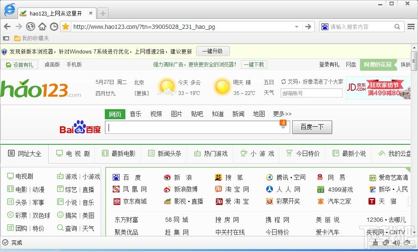Click 更换 to change city
418x251 pixels.
[141, 93]
